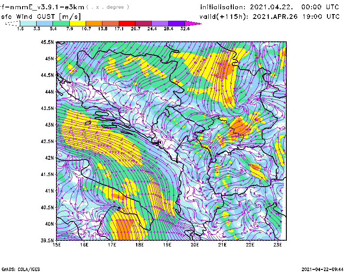Image resolution: width=353 pixels, height=272 pixels.
Task: Click the light blue 3.3–5.4 legend swatch
Action: pyautogui.click(x=45, y=23)
